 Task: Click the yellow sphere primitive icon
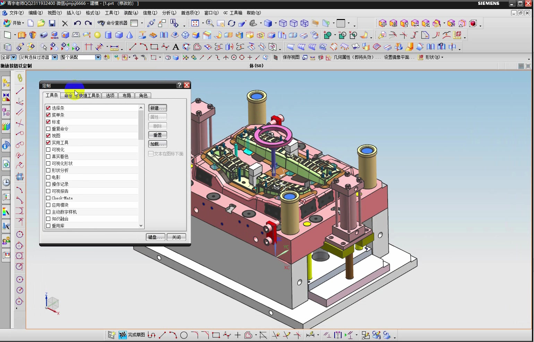click(98, 35)
